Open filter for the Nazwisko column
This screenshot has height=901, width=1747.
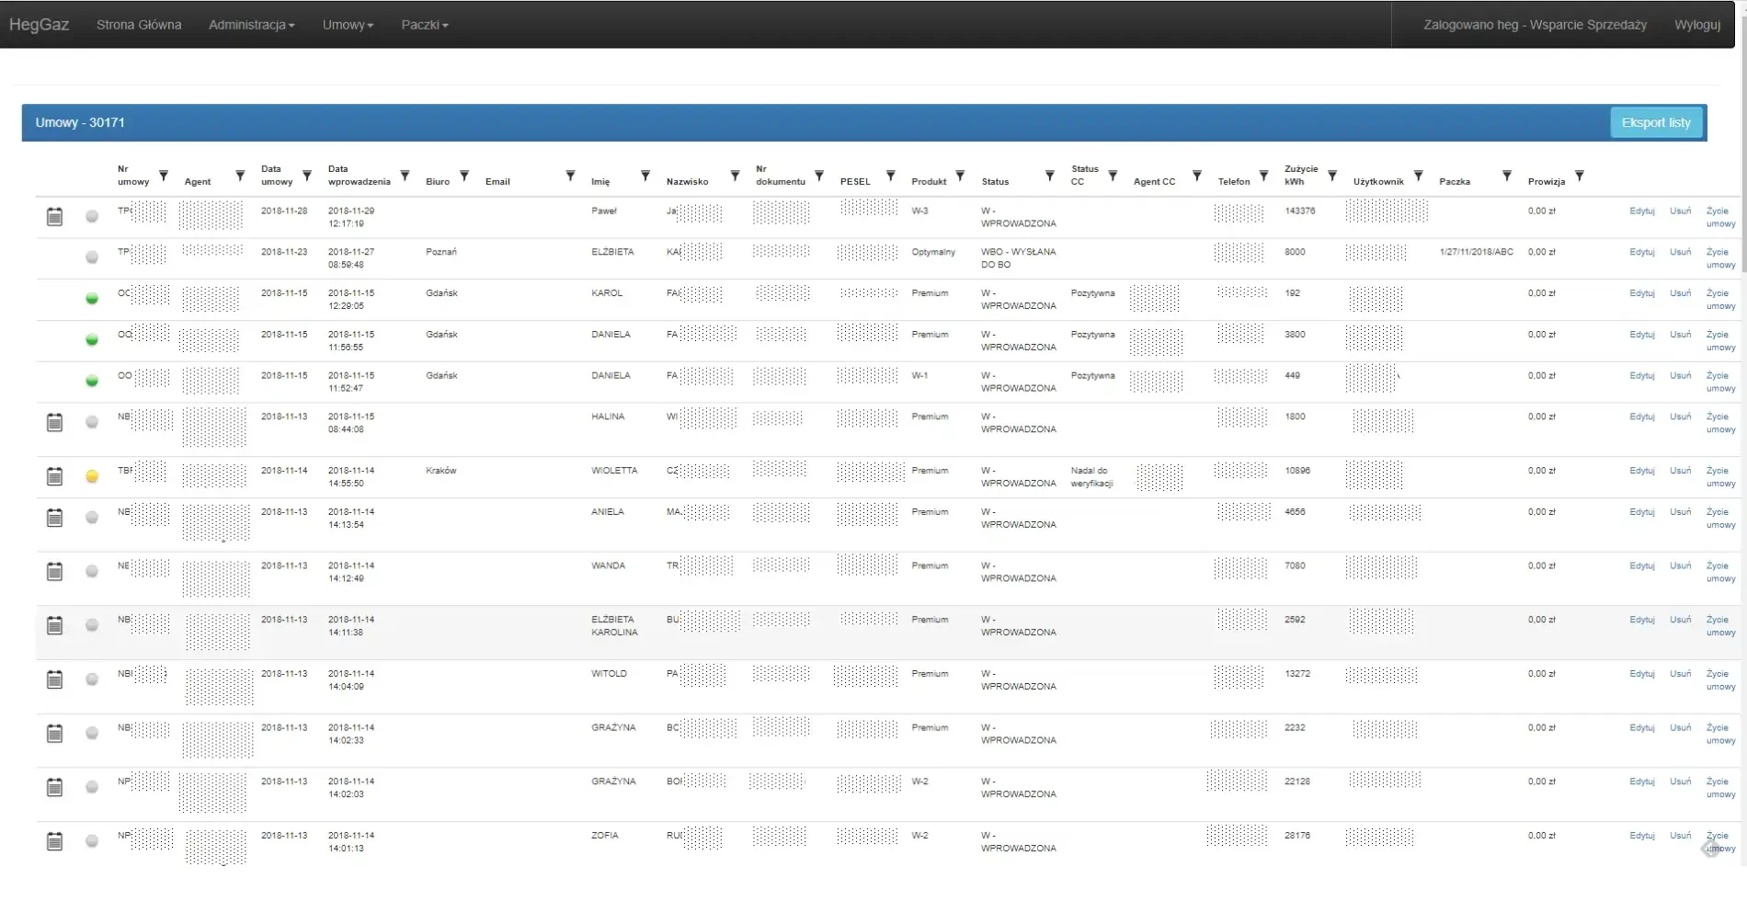pos(735,176)
